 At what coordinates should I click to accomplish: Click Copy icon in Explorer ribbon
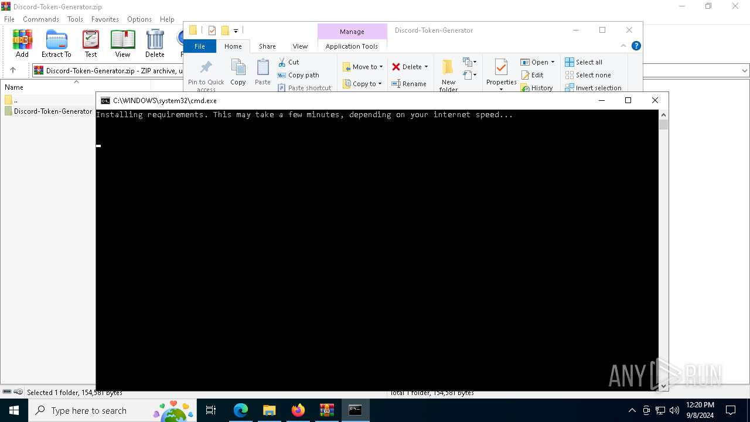click(x=238, y=73)
